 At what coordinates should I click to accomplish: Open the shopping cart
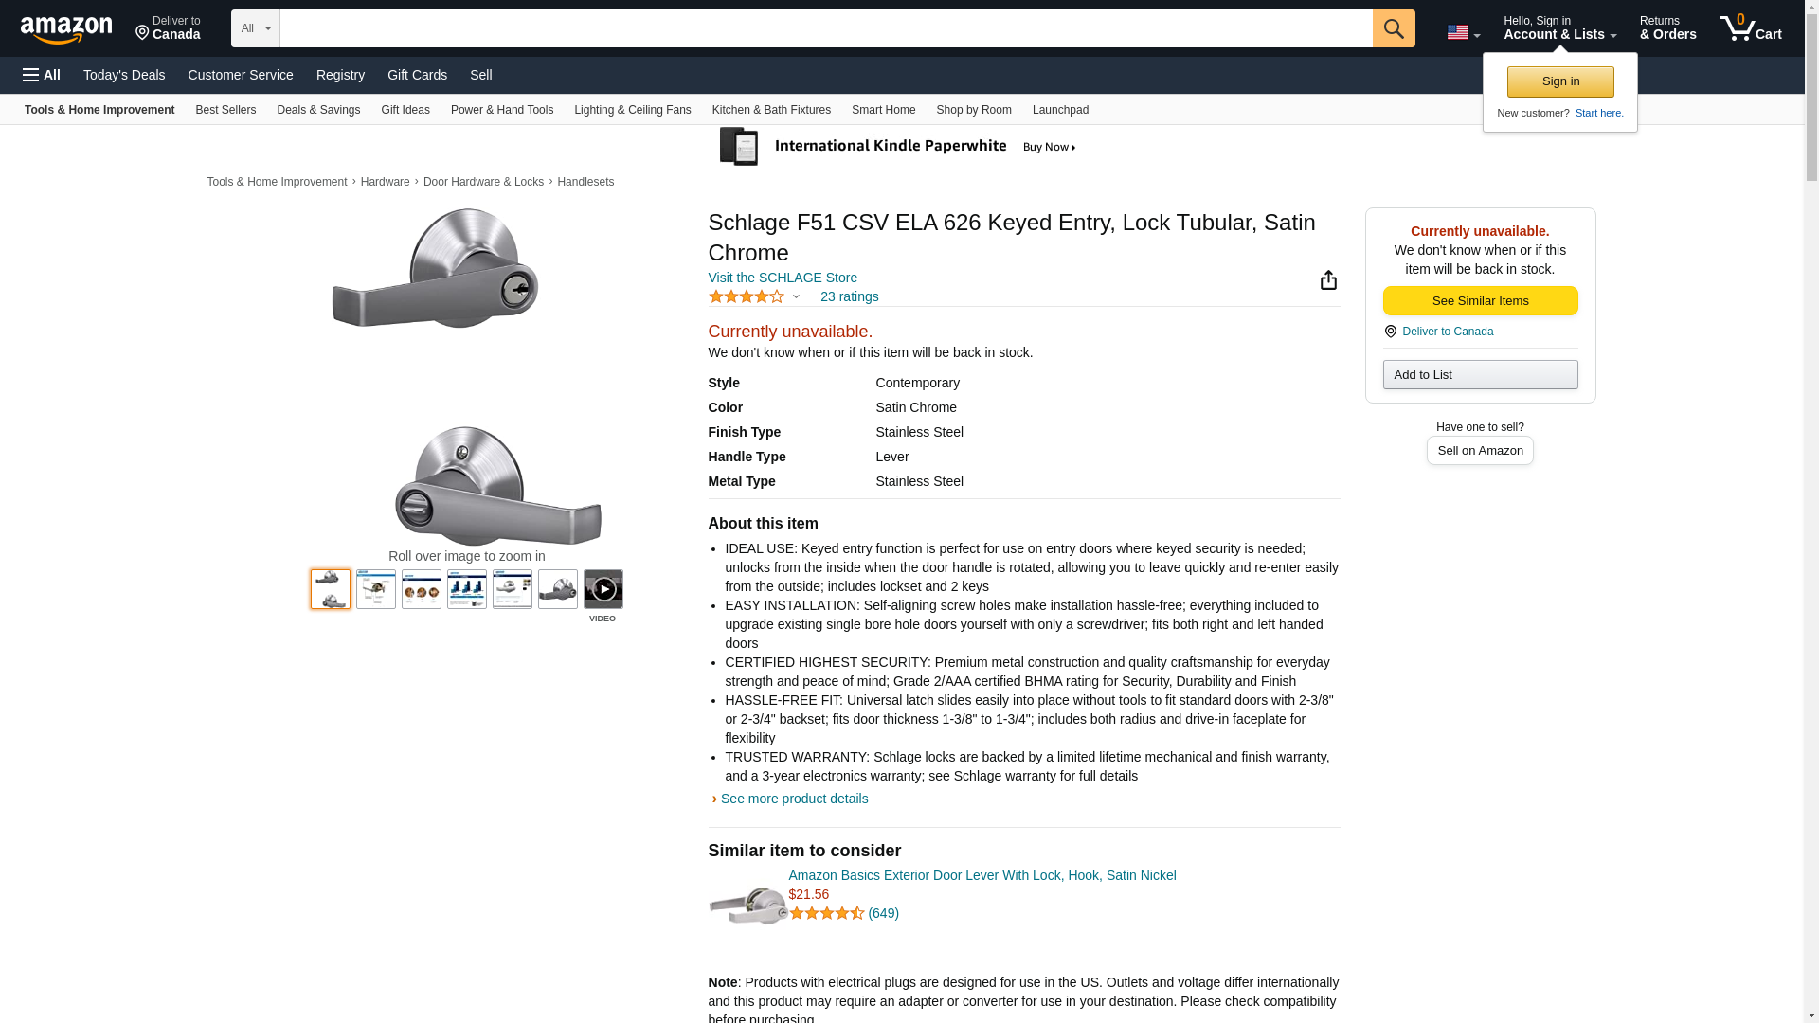click(x=1750, y=28)
